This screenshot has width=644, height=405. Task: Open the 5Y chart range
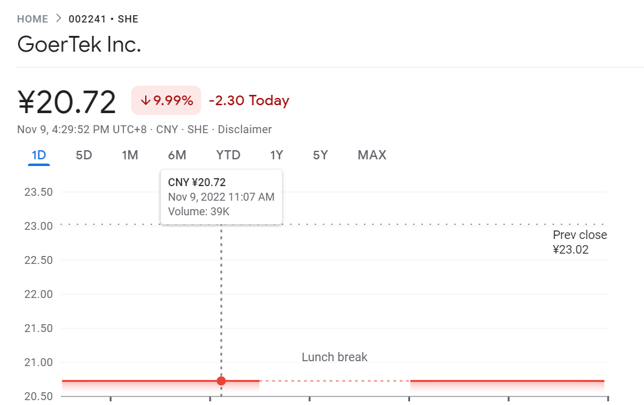[x=320, y=155]
